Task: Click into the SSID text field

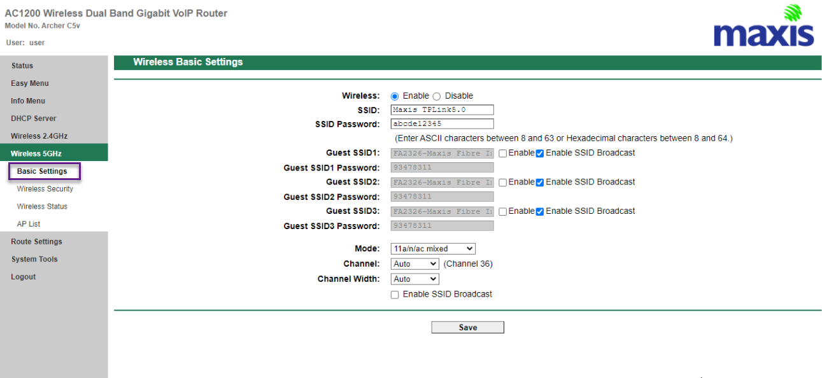Action: 442,109
